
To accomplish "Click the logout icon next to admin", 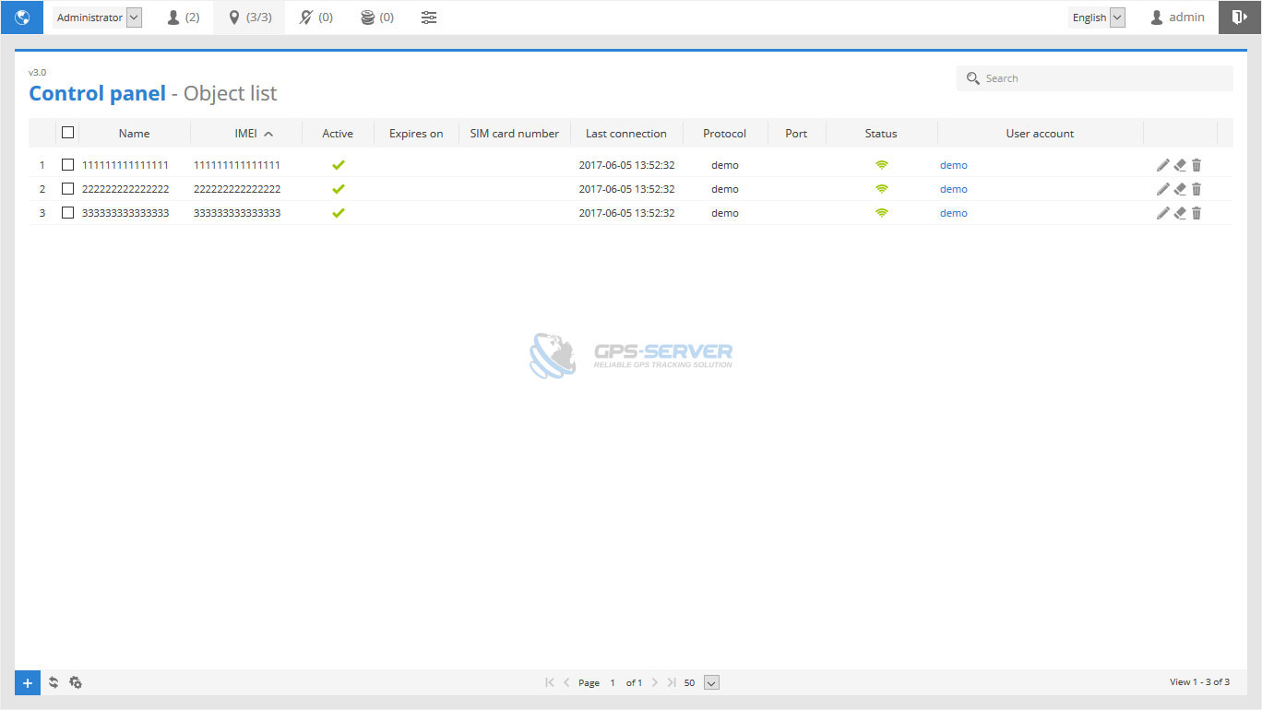I will coord(1239,18).
